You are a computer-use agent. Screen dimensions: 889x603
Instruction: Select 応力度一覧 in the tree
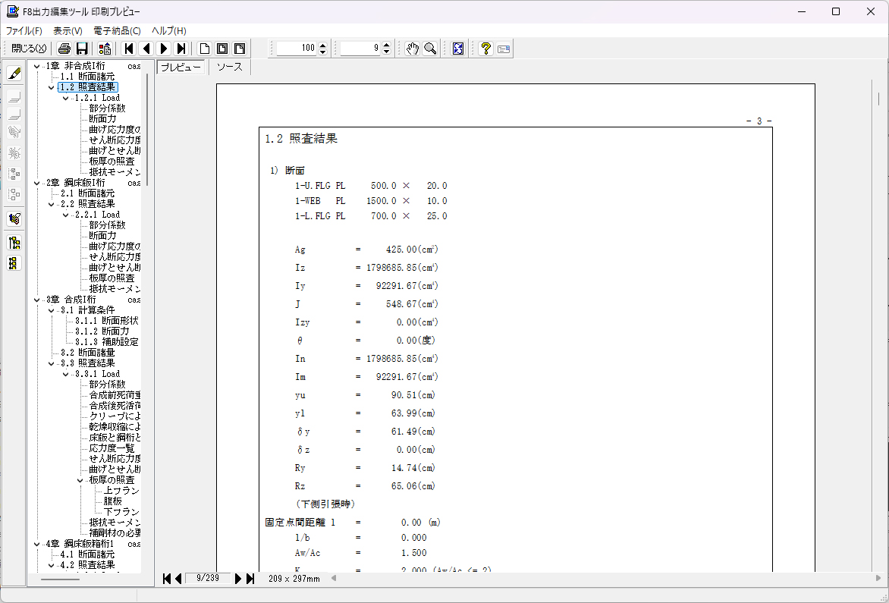(x=112, y=448)
